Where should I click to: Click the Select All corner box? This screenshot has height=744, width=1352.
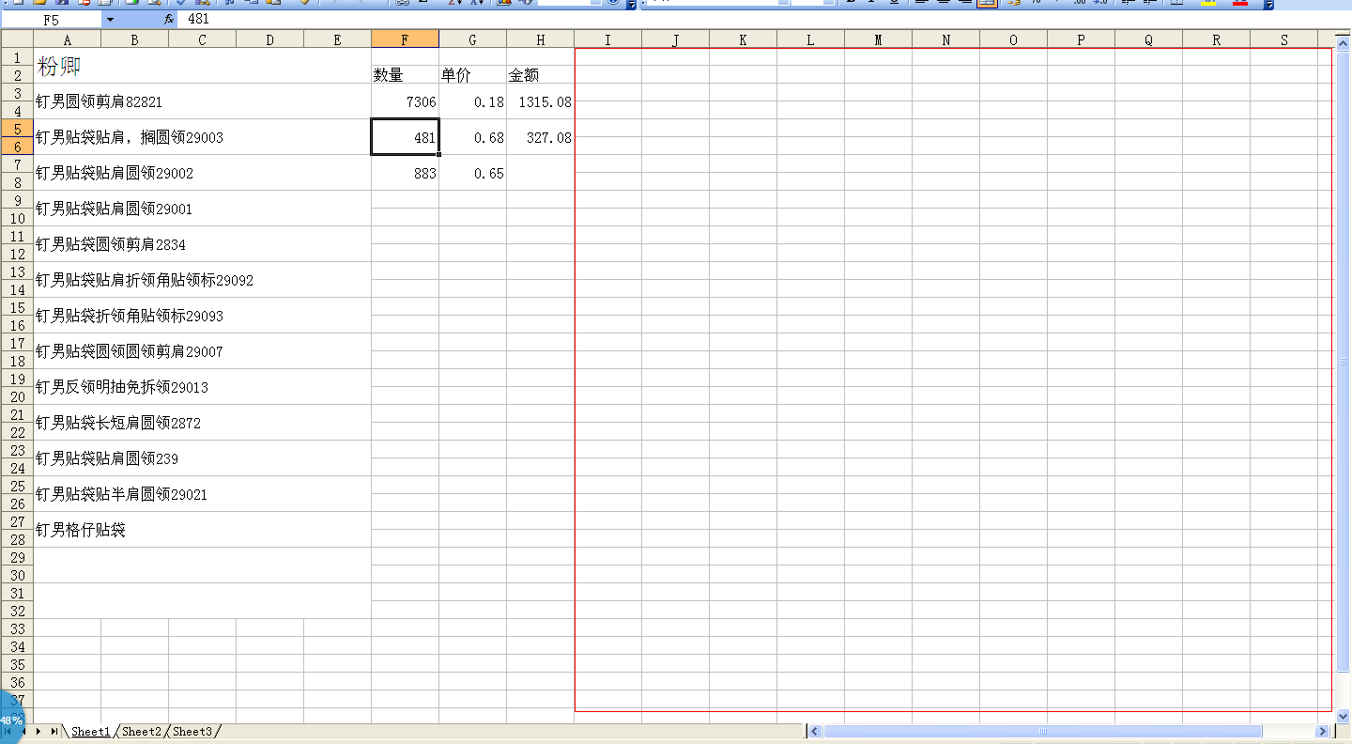point(17,39)
